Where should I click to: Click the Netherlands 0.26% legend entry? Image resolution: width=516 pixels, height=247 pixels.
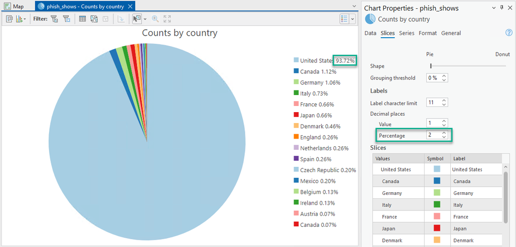[x=321, y=148]
